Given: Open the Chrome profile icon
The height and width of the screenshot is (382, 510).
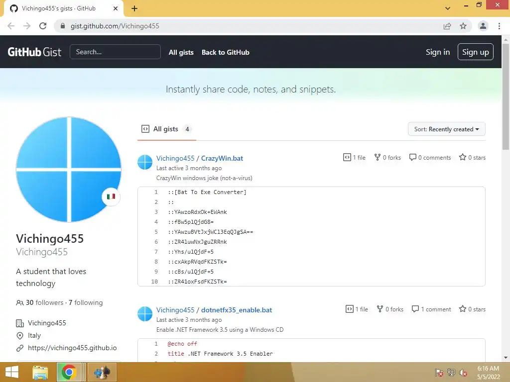Looking at the screenshot, I should point(483,26).
